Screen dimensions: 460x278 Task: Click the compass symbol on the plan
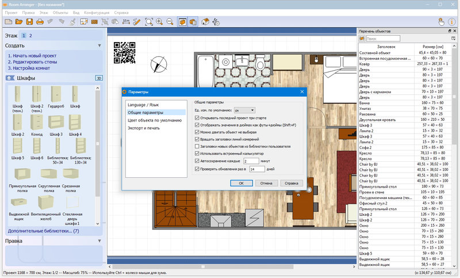pyautogui.click(x=159, y=64)
